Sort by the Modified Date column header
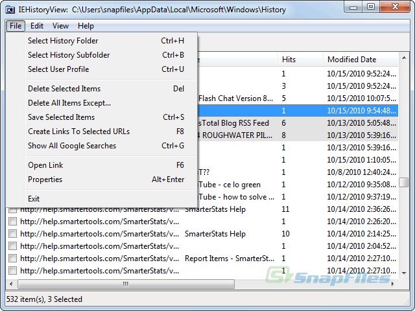 361,60
